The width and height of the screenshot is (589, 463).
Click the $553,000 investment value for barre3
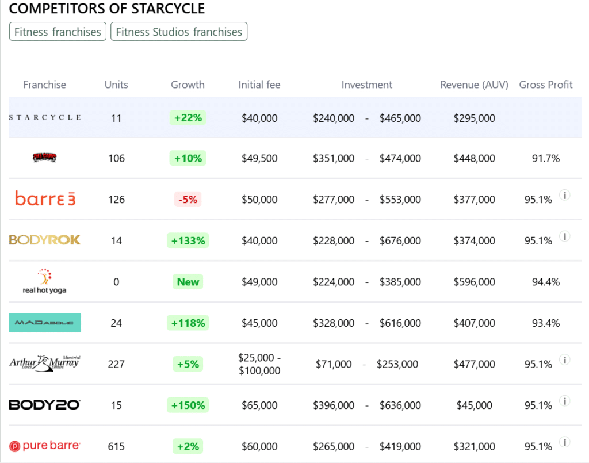400,200
